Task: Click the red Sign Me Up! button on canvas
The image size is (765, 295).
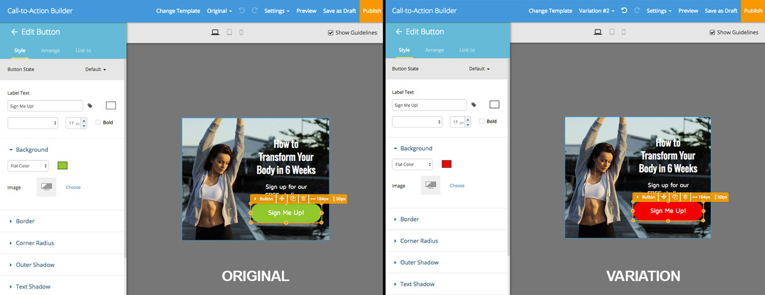Action: pos(667,211)
